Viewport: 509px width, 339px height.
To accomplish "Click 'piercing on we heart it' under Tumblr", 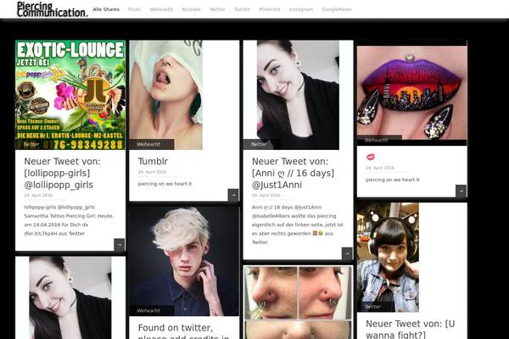I will 165,184.
